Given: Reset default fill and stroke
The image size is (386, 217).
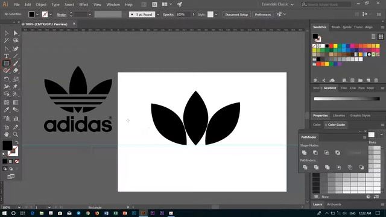Looking at the screenshot, I should coord(4,154).
